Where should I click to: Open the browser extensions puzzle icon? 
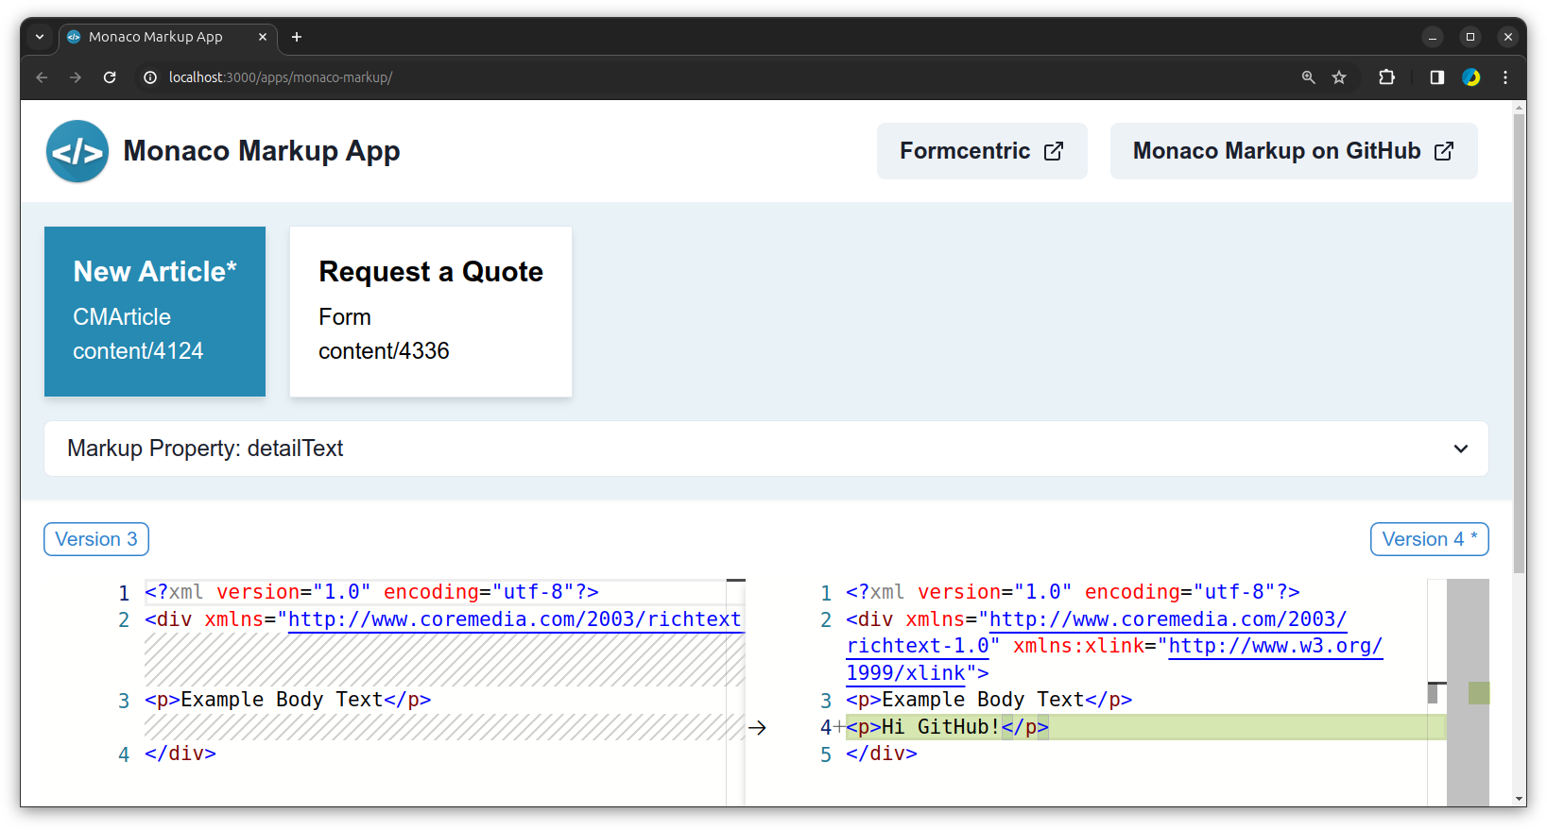pos(1387,77)
